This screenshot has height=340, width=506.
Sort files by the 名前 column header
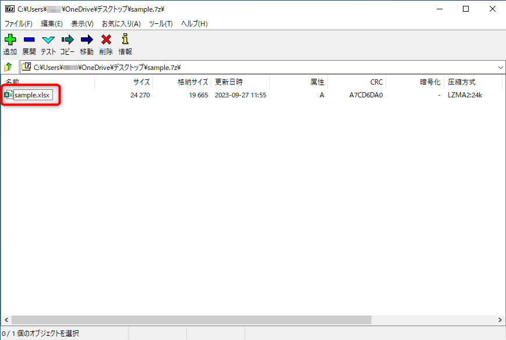point(12,82)
